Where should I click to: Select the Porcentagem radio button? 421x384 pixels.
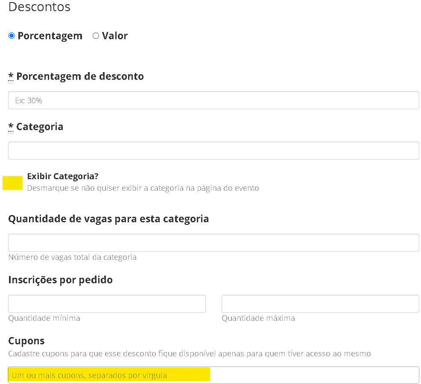pos(12,36)
